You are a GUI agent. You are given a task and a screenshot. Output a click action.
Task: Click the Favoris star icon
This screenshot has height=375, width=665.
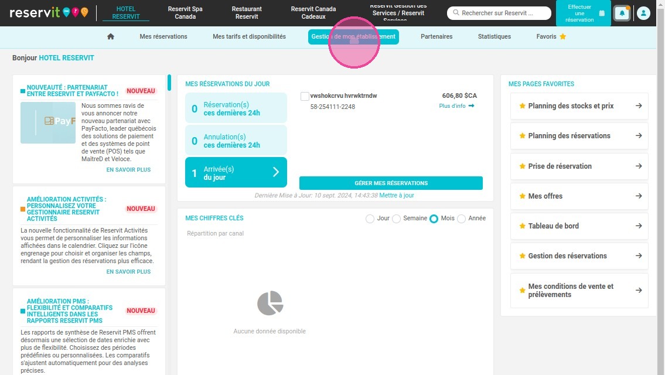point(563,36)
